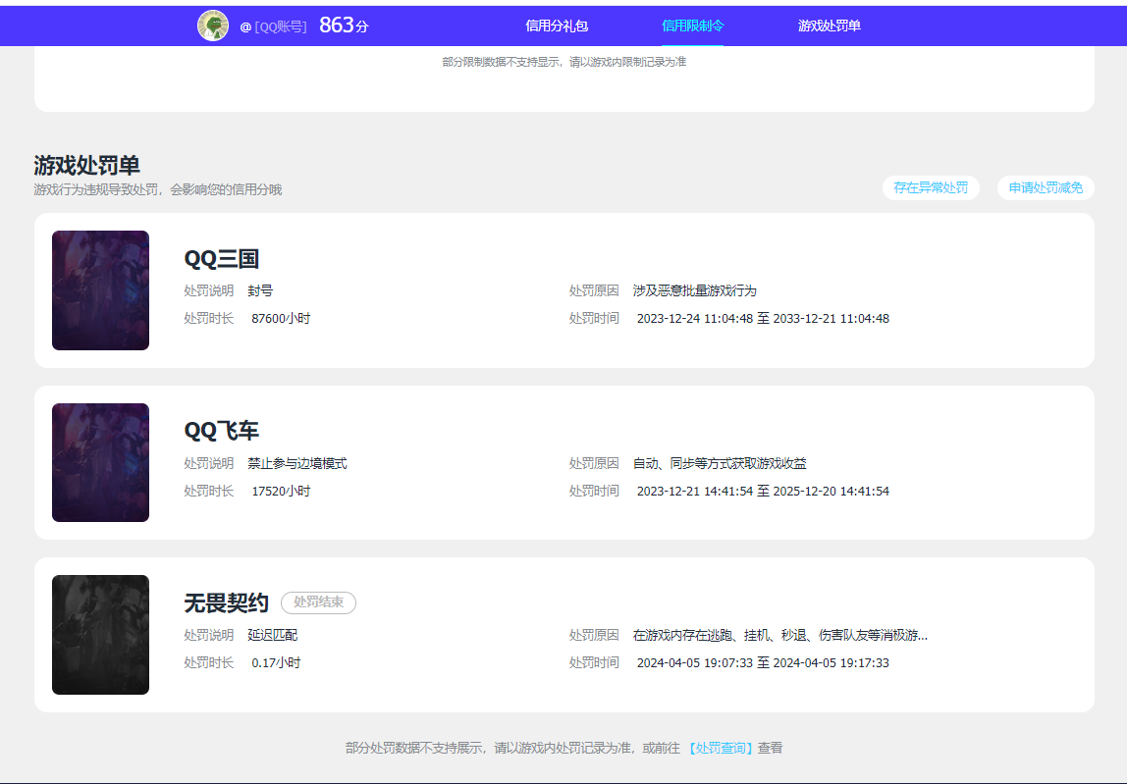Click the 处罚结束 status tag on 无畏契约
1127x784 pixels.
317,602
